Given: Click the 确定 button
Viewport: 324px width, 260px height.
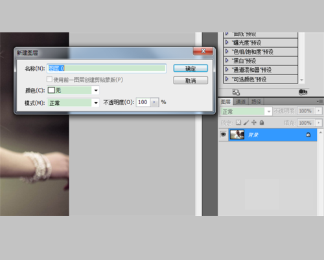Looking at the screenshot, I should [191, 69].
